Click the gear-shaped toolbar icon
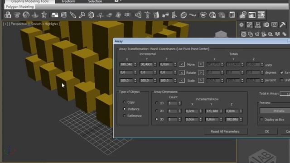This screenshot has width=290, height=163. coord(91,15)
